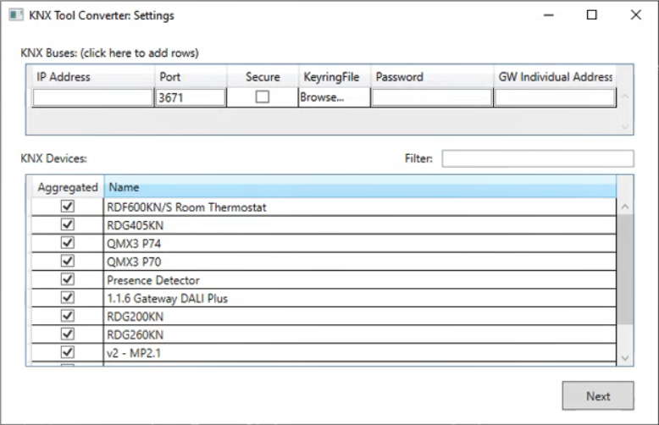Sort devices by the Name column header
This screenshot has height=425, width=659.
coord(360,187)
